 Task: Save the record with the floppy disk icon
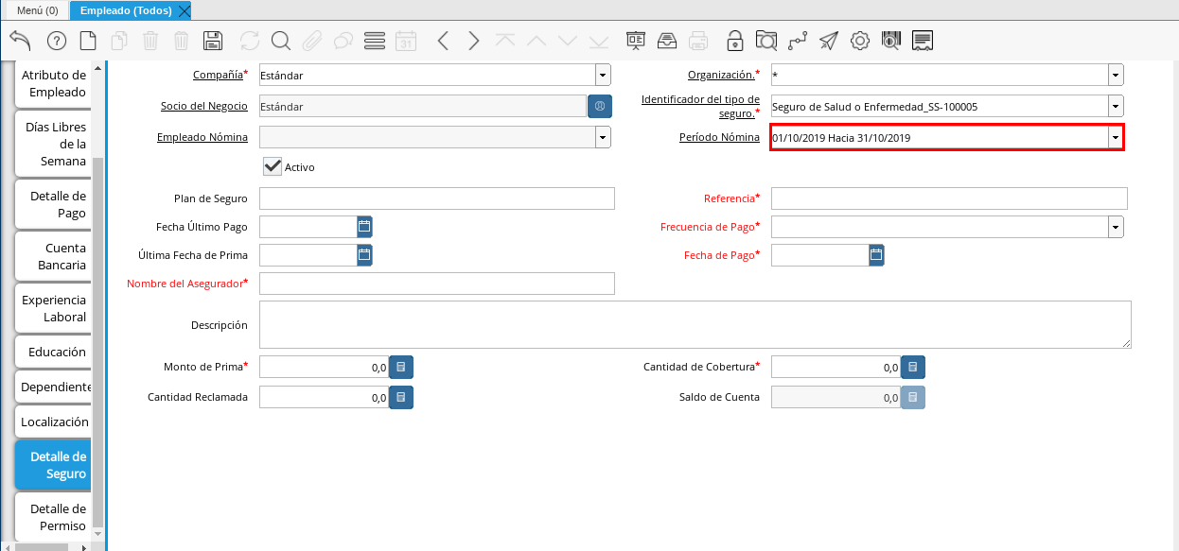(x=213, y=41)
